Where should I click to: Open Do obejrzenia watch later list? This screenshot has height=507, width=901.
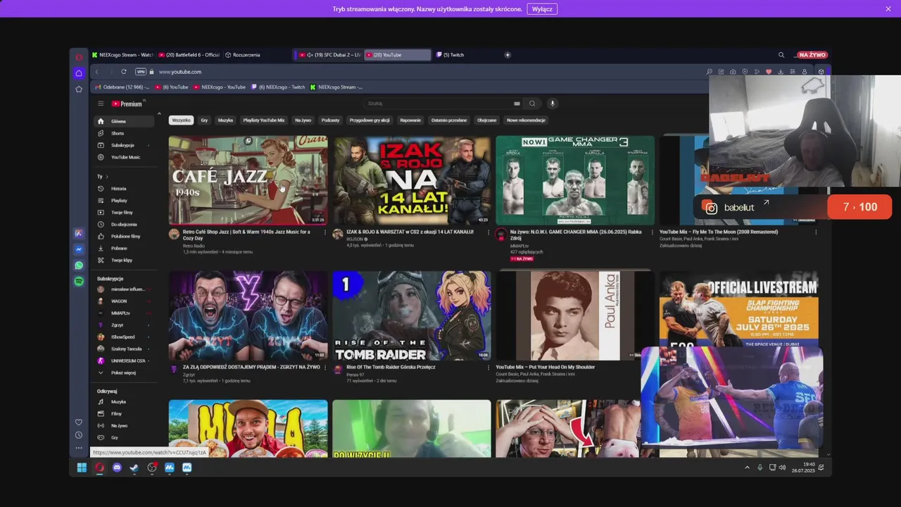point(125,225)
